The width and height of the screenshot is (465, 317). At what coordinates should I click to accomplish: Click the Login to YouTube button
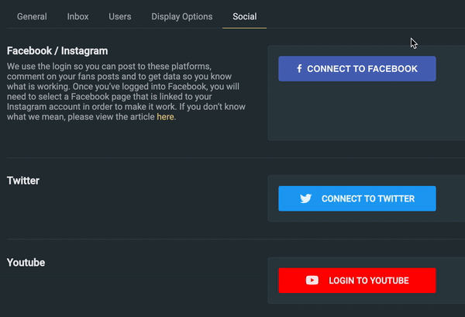(357, 281)
